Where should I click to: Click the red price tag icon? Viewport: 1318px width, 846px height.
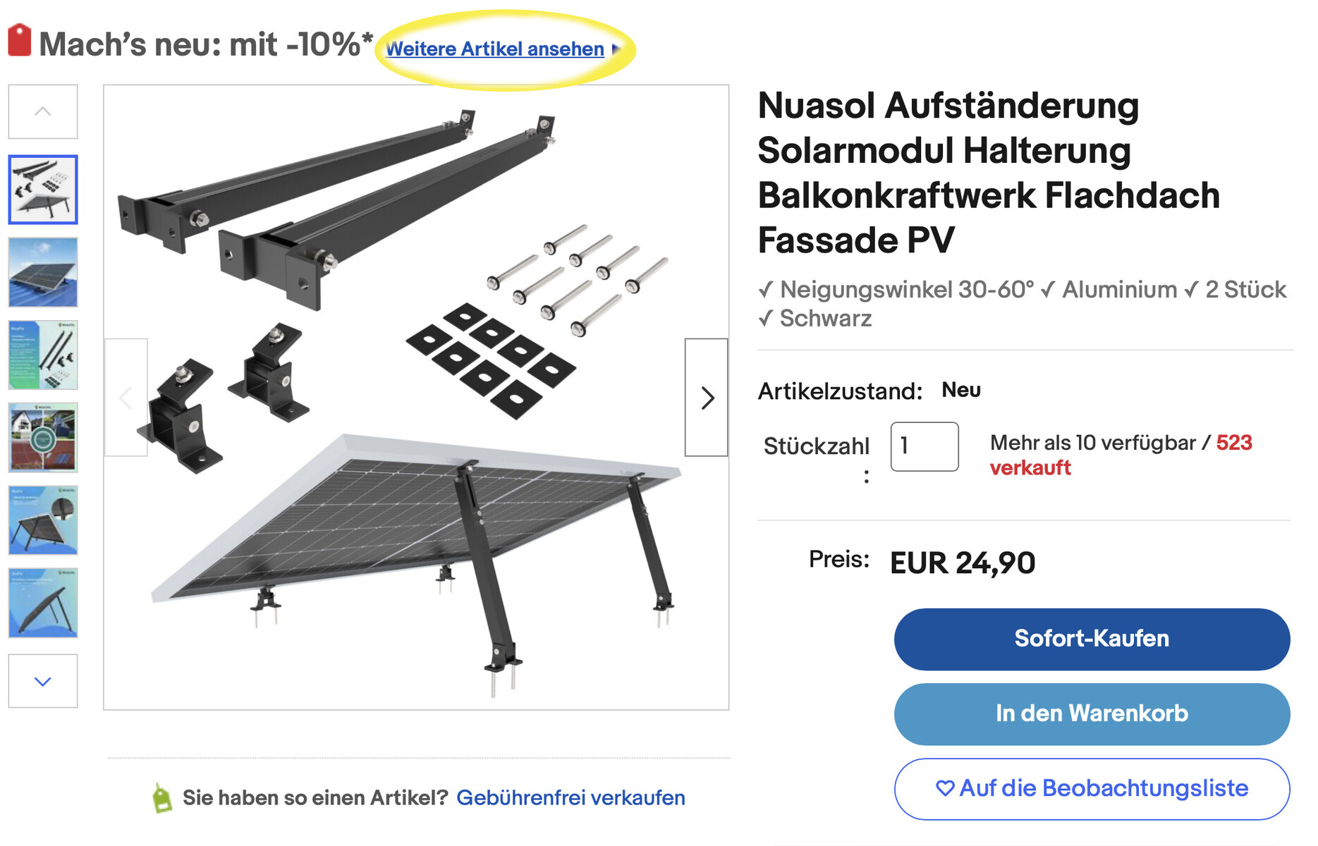20,40
